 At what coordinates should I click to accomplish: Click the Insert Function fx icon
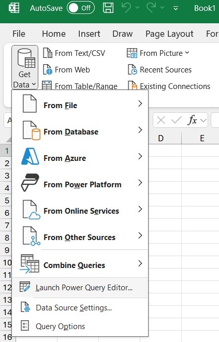192,120
